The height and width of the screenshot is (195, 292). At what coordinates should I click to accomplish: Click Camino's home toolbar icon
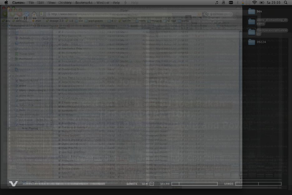(x=34, y=14)
